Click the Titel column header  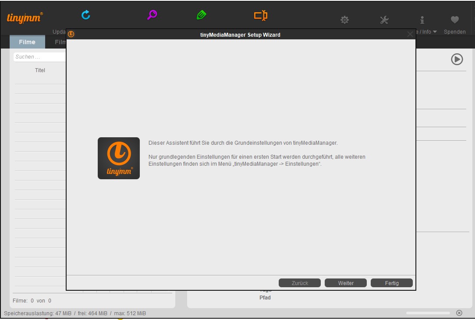coord(40,70)
